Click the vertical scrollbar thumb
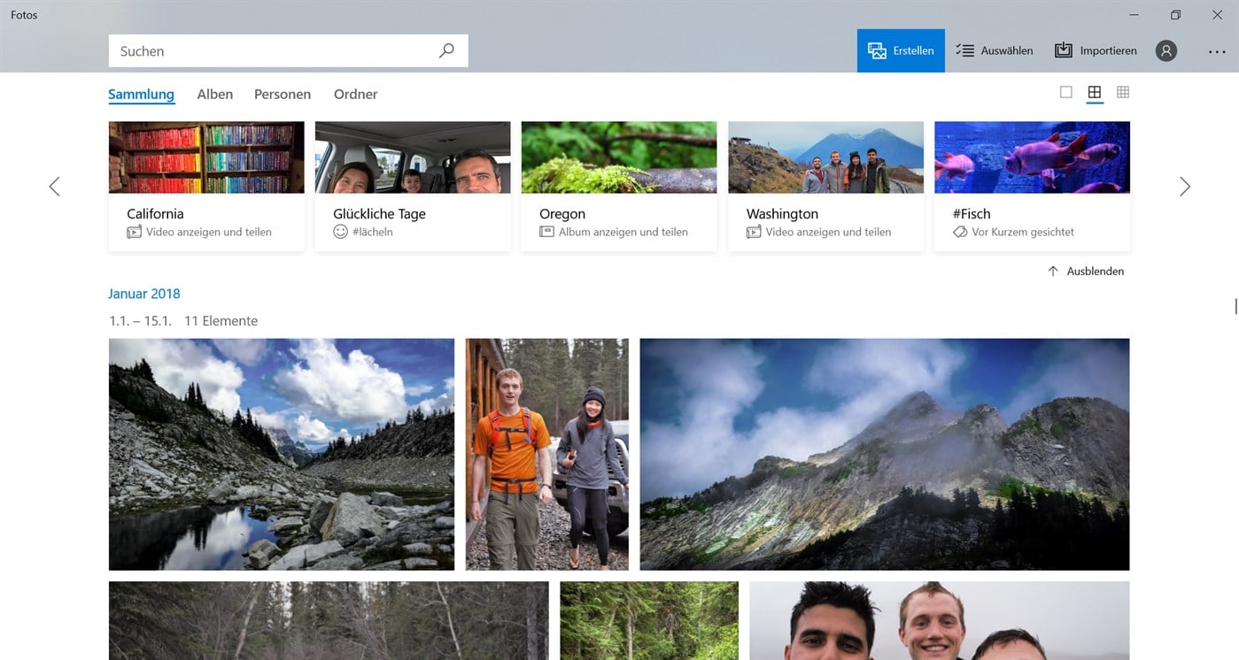Image resolution: width=1239 pixels, height=660 pixels. [1235, 306]
